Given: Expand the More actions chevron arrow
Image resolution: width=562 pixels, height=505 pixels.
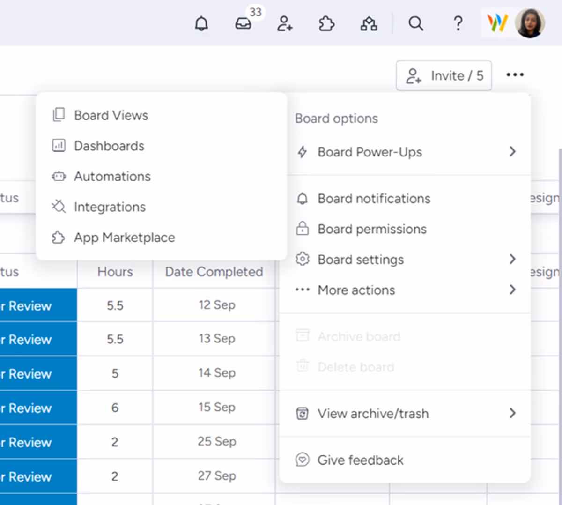Looking at the screenshot, I should click(x=512, y=290).
